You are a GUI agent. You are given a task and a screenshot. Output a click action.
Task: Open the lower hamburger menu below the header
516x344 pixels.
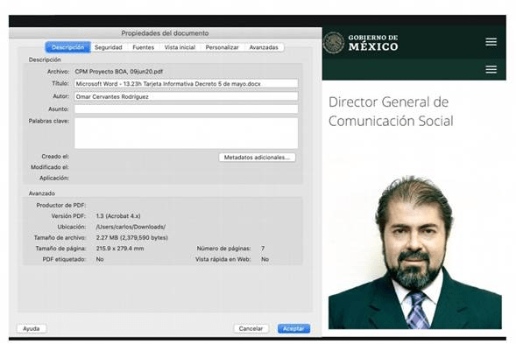coord(491,69)
